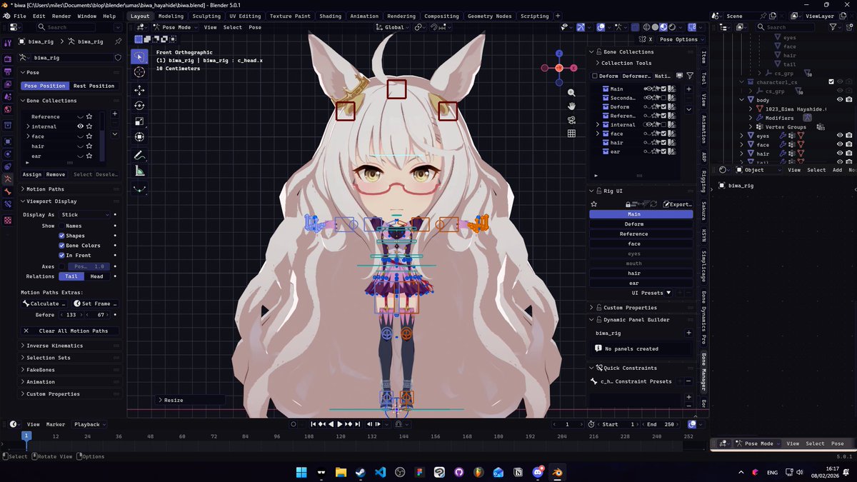Choose the Select Box tool
Screen dimensions: 857x482
coord(140,56)
